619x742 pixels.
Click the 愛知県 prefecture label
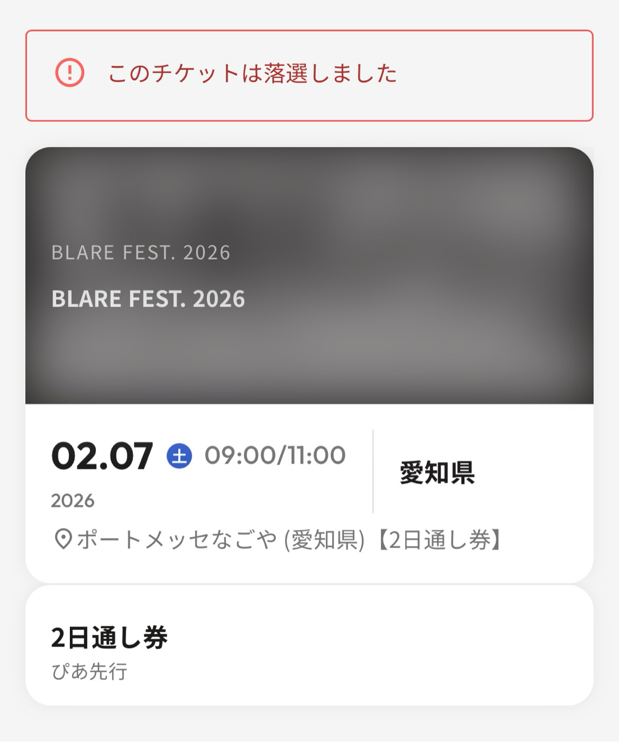click(437, 473)
